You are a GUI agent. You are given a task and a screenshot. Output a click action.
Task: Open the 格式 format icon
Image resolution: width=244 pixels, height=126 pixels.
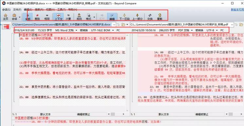(89, 17)
